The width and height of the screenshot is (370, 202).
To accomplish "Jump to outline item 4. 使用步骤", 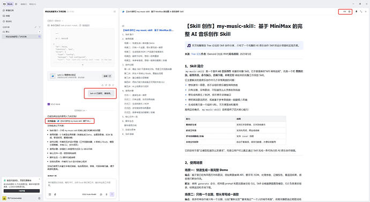I will pyautogui.click(x=128, y=91).
